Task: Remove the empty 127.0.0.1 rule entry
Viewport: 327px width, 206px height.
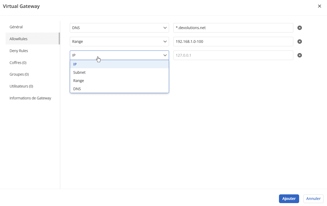Action: 299,55
